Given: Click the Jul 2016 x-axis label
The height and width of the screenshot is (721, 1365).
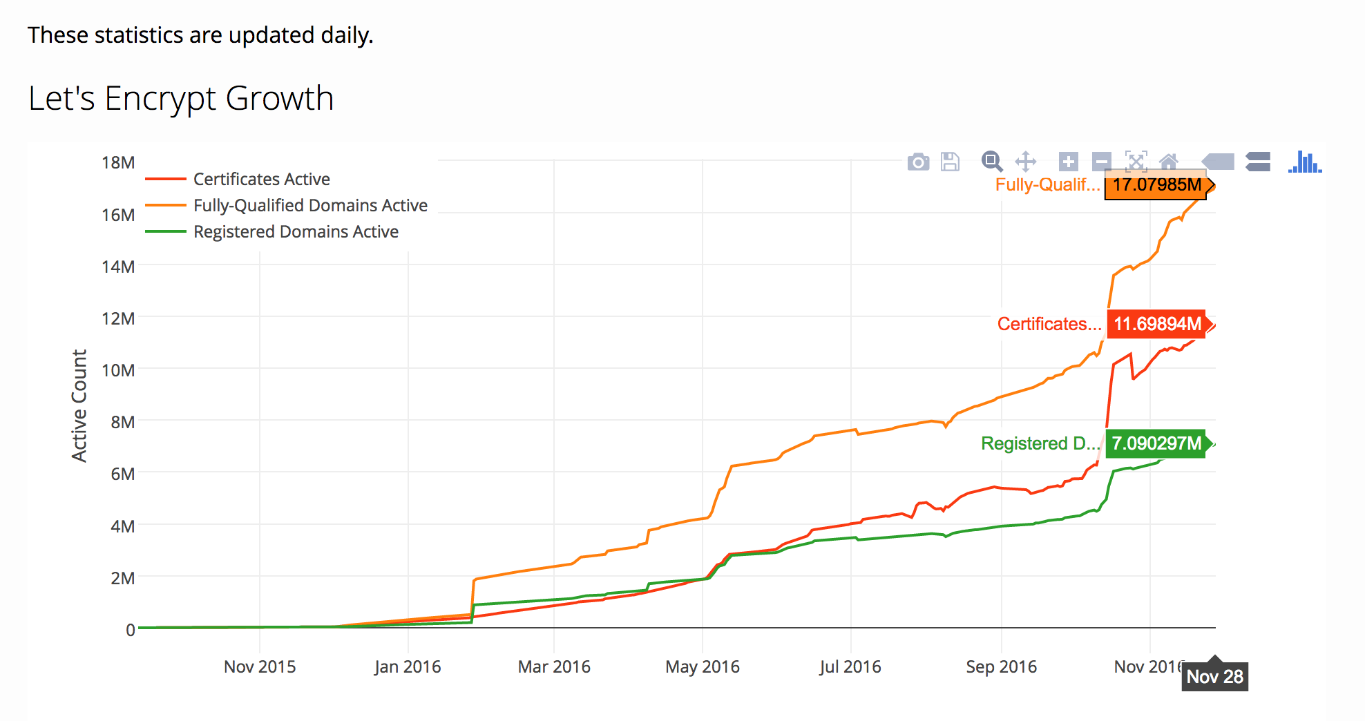Looking at the screenshot, I should point(850,666).
